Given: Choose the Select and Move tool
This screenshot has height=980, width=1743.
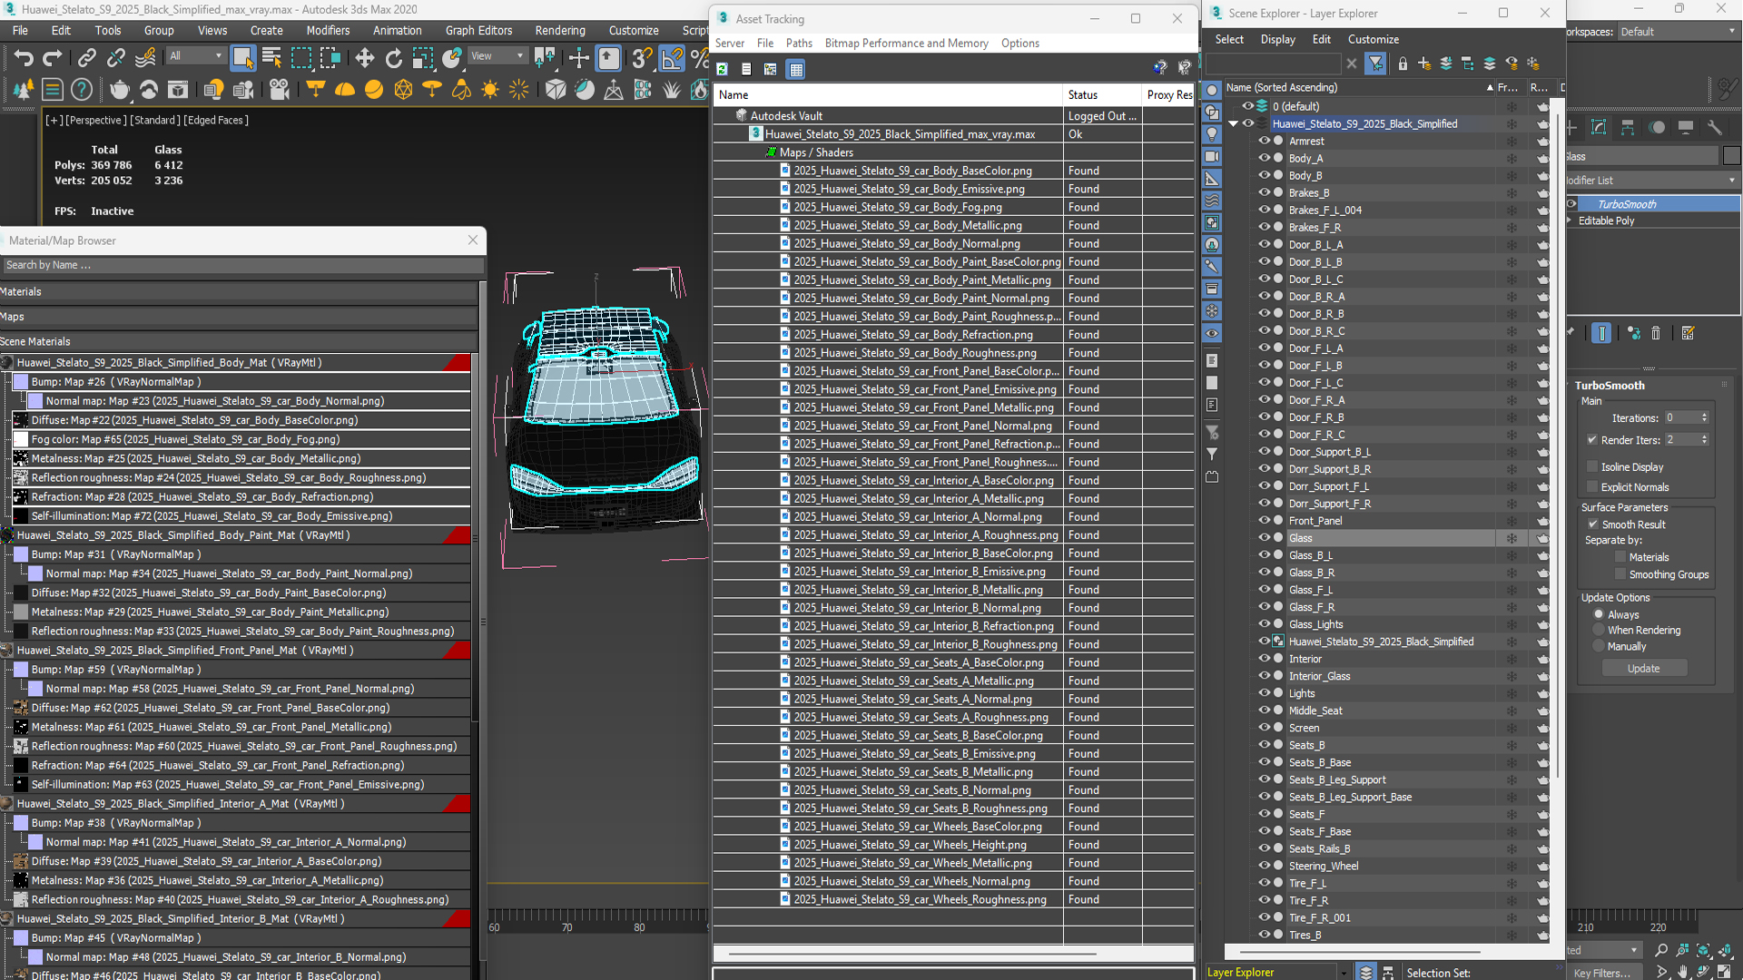Looking at the screenshot, I should pos(364,58).
